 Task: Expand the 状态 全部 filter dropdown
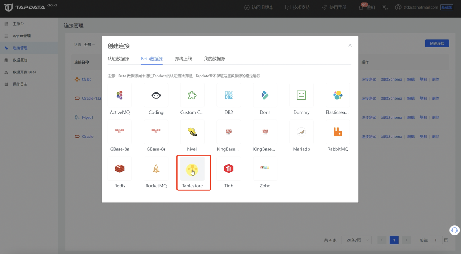point(89,45)
